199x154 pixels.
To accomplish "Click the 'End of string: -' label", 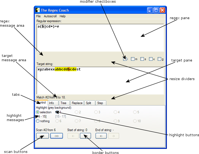I will pyautogui.click(x=104, y=130).
